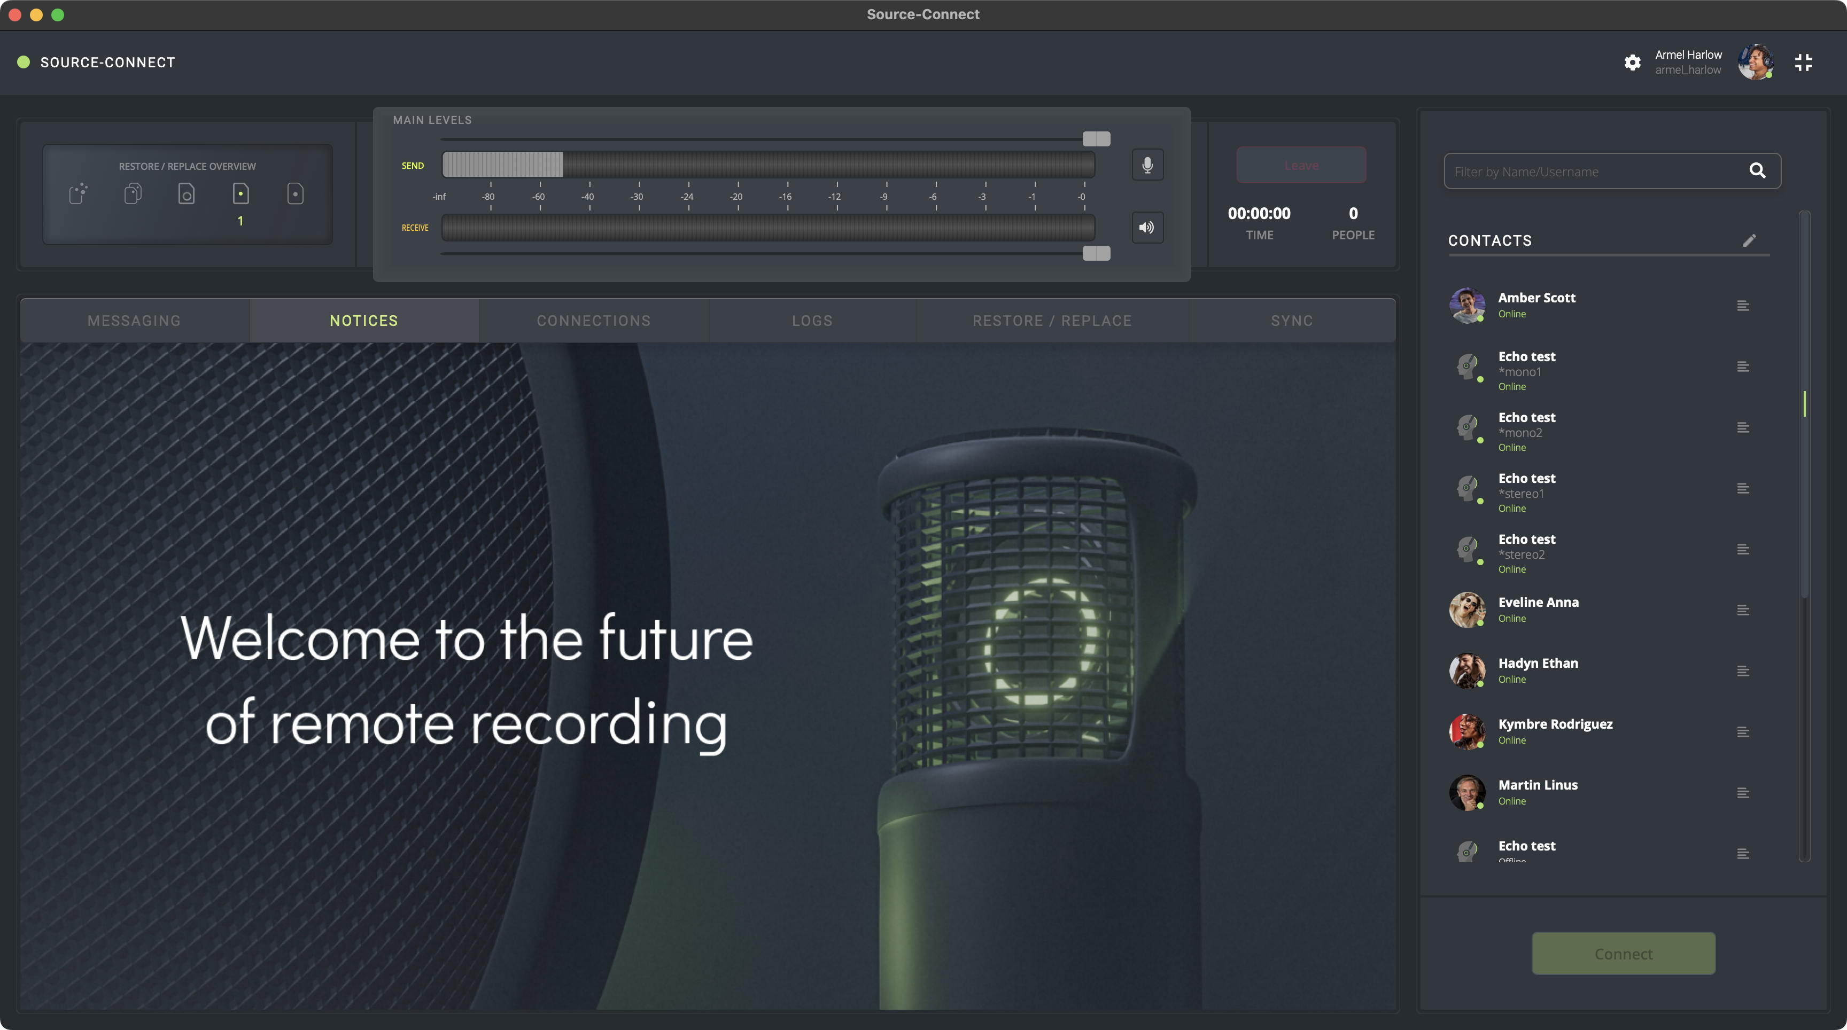Open the Restore / Replace tab

1052,321
